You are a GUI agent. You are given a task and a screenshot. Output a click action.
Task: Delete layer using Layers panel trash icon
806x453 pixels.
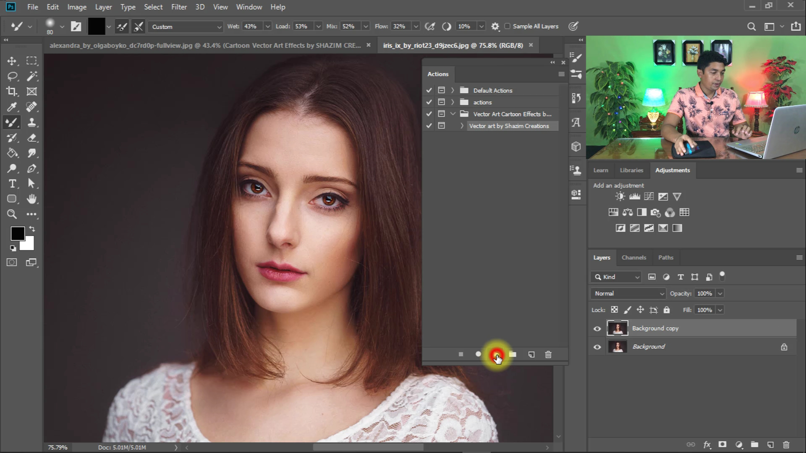(x=786, y=445)
